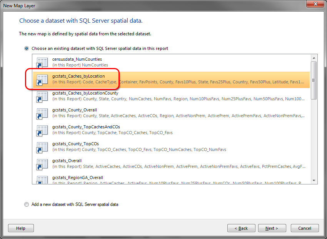The height and width of the screenshot is (239, 327).
Task: Click the gcstats_County_Overall dataset icon
Action: coord(42,113)
